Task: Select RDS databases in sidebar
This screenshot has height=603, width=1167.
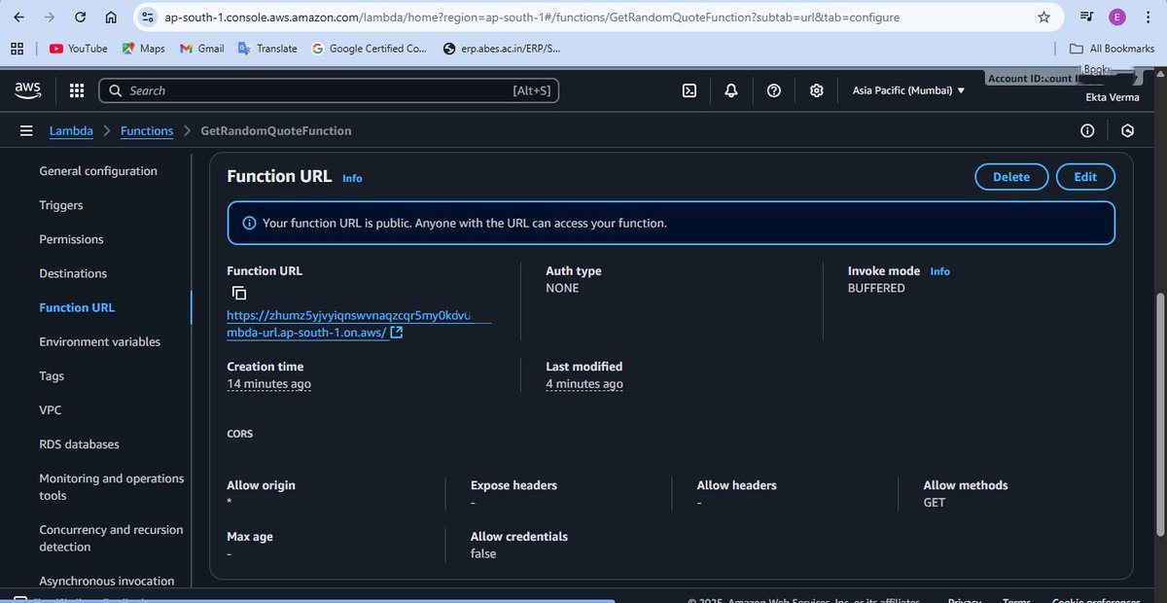Action: coord(79,444)
